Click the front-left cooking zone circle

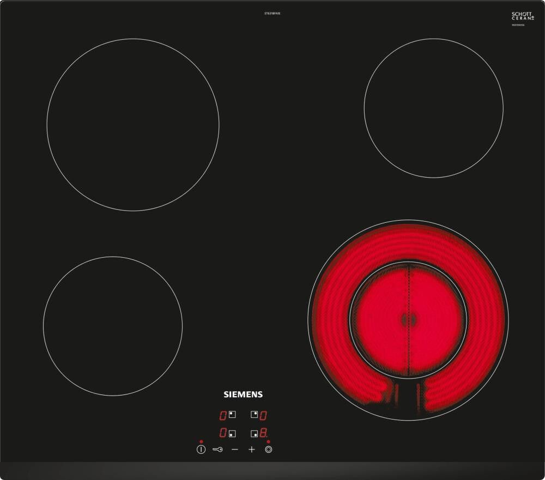click(x=113, y=326)
